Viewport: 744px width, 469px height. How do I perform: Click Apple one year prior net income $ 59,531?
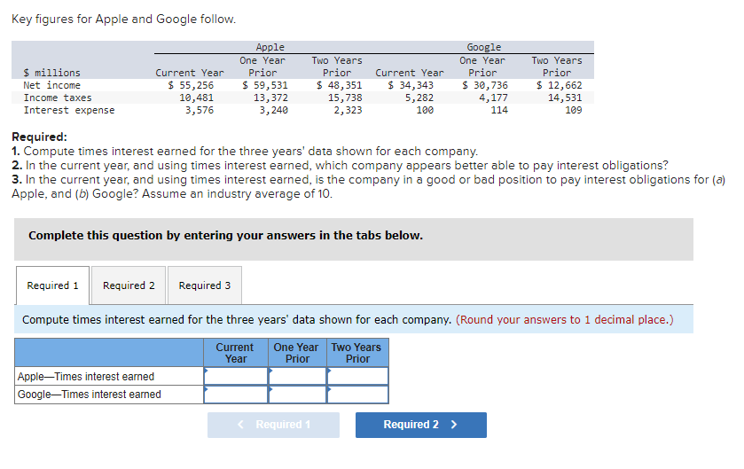pos(265,85)
